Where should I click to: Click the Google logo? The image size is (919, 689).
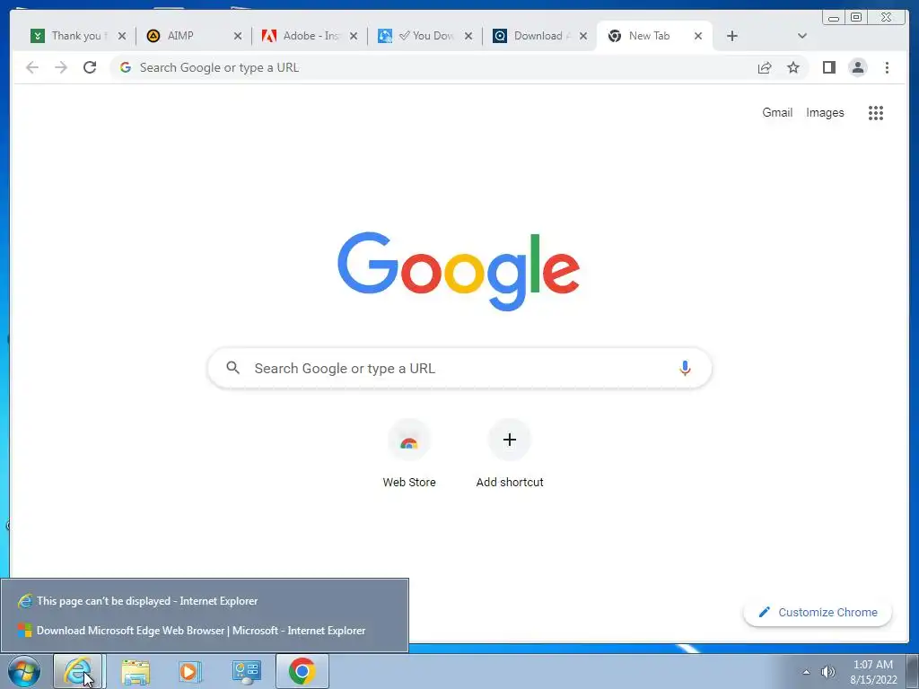tap(459, 271)
